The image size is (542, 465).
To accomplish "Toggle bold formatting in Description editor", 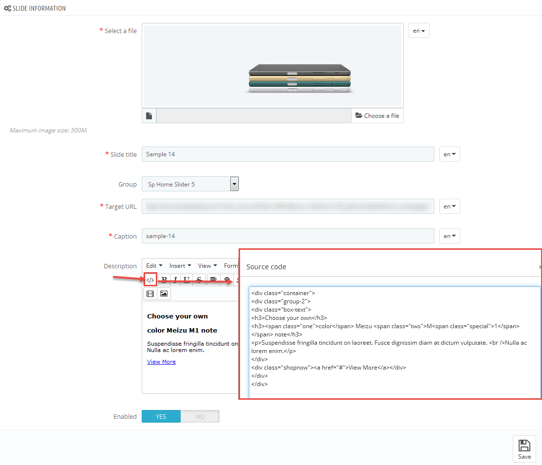I will point(165,280).
